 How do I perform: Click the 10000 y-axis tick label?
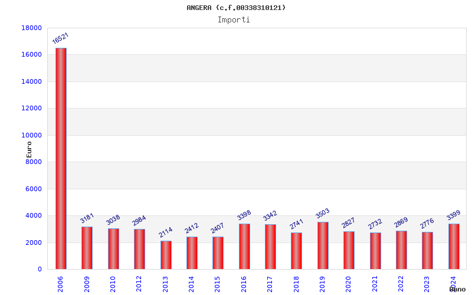(x=32, y=135)
